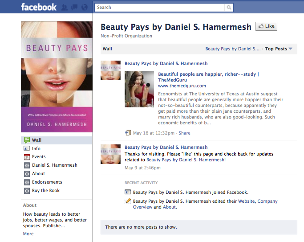Image resolution: width=304 pixels, height=242 pixels.
Task: Share the May 16 post
Action: point(184,133)
